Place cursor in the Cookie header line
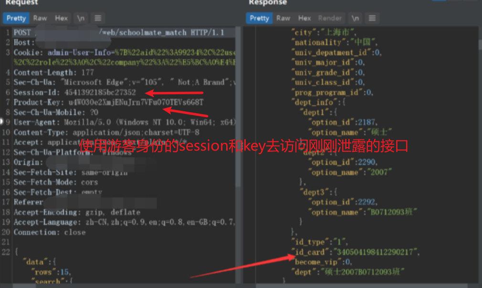 pos(124,52)
